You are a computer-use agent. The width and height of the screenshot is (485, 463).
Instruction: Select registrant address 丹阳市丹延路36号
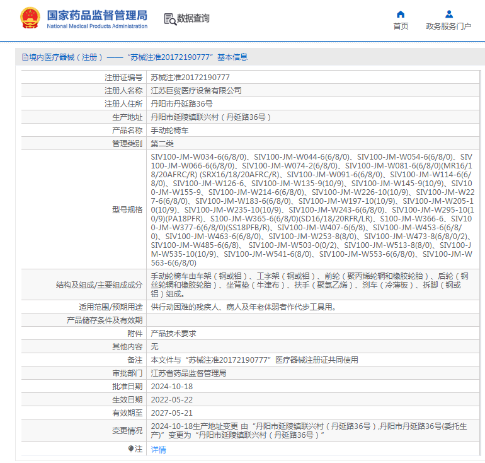[x=181, y=103]
